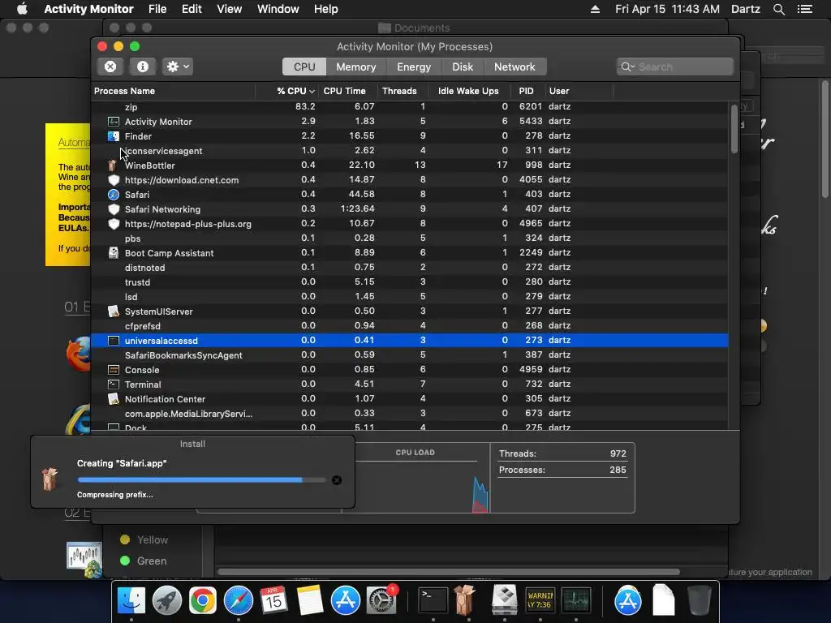Click the Terminal process icon in list

pyautogui.click(x=114, y=384)
